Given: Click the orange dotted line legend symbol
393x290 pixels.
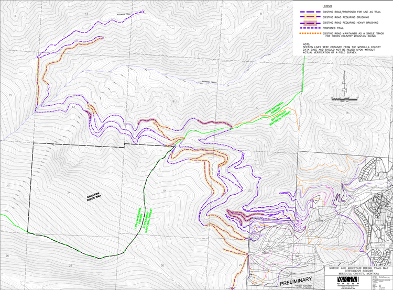Looking at the screenshot, I should click(x=310, y=34).
